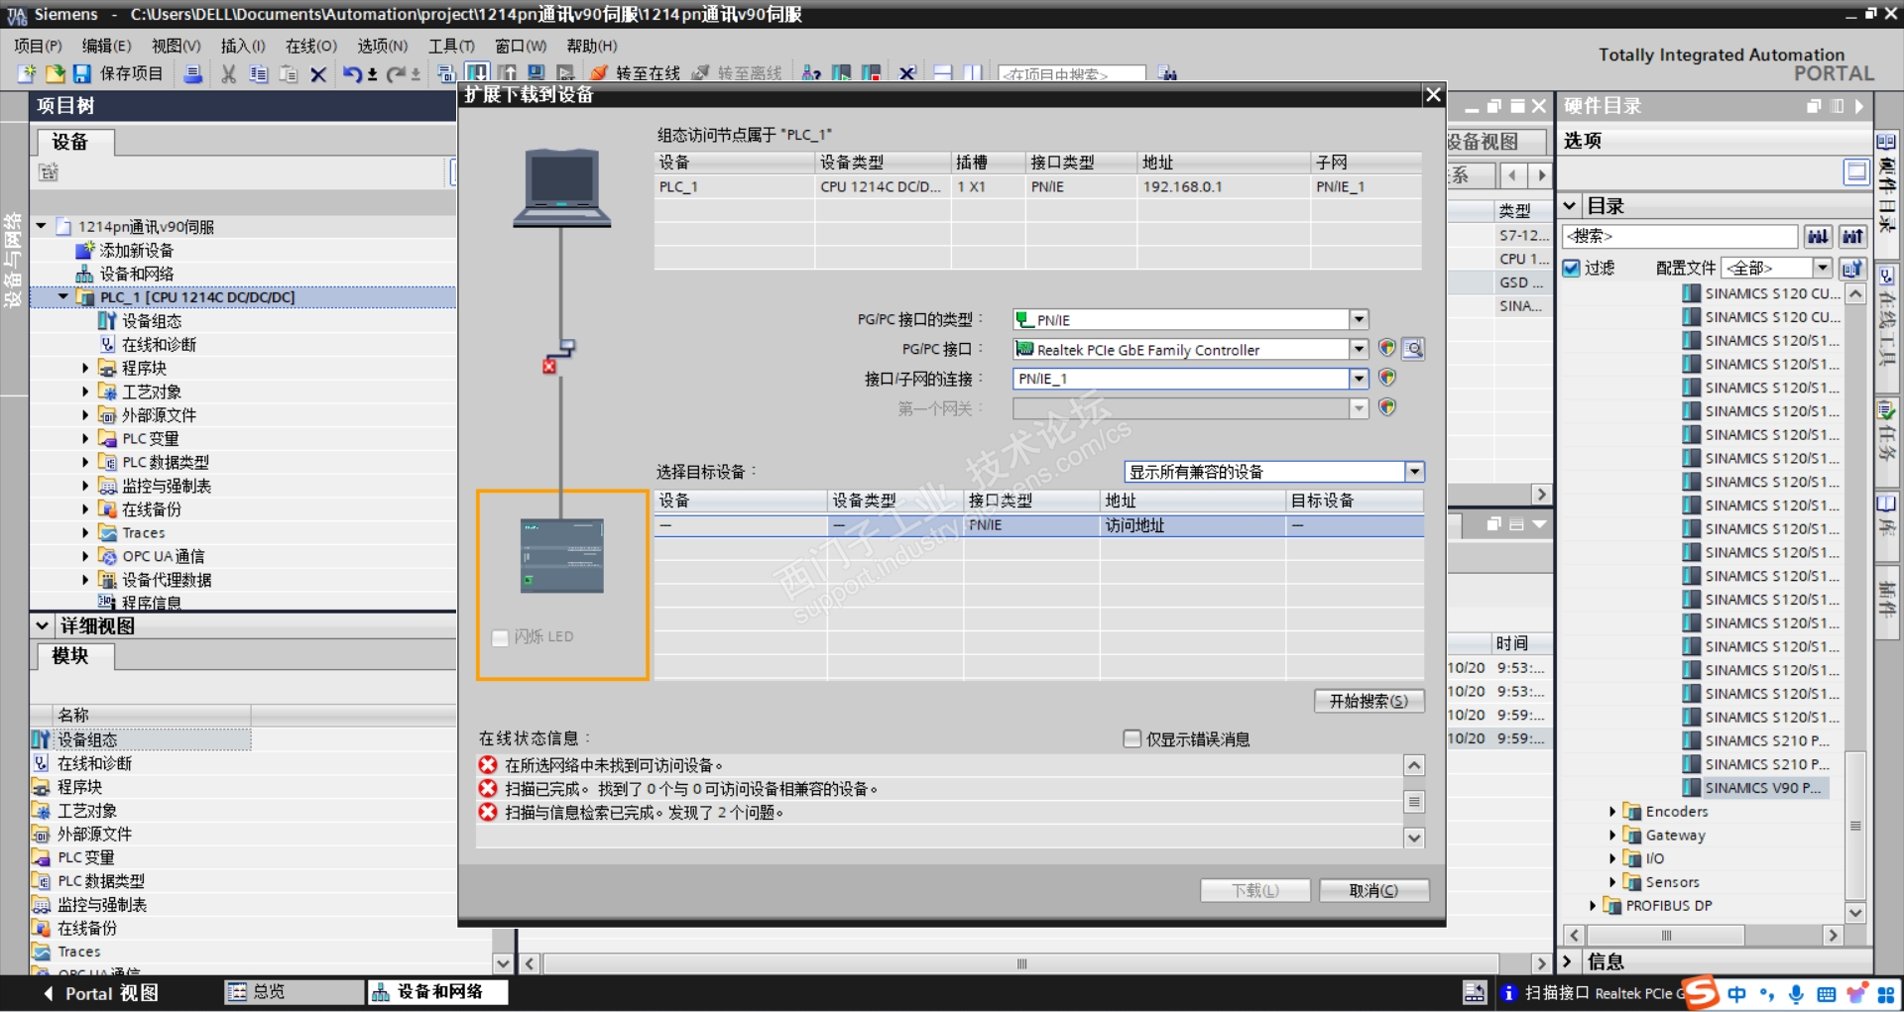Click the magnifier icon beside PG/PC interface
This screenshot has height=1012, width=1904.
pyautogui.click(x=1413, y=349)
